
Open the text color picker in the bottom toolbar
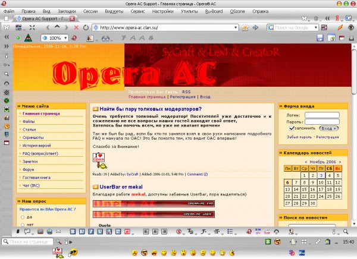(x=190, y=232)
